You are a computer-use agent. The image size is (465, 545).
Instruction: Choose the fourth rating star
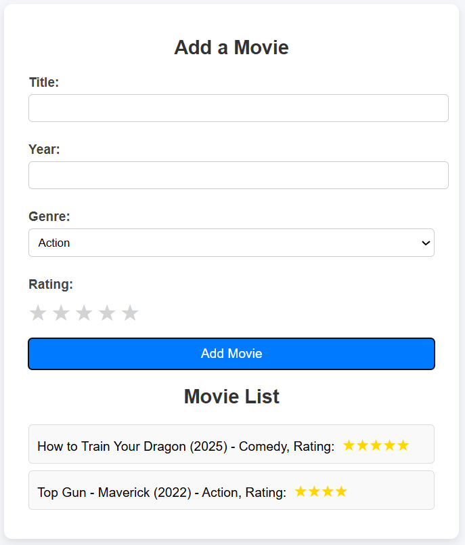(107, 313)
